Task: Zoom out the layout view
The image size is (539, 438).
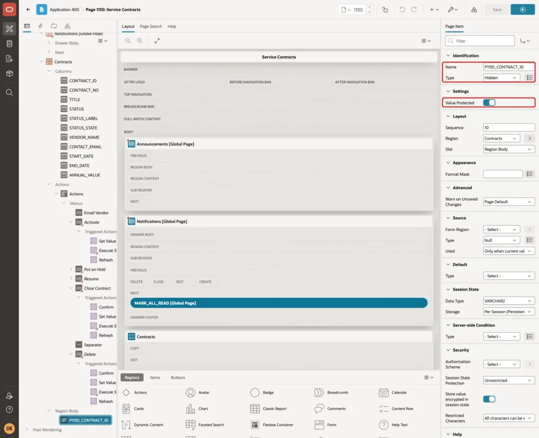Action: tap(128, 41)
